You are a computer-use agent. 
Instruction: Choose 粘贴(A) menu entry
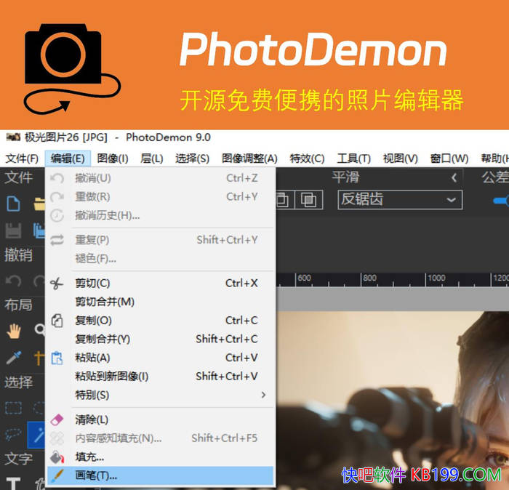[161, 358]
